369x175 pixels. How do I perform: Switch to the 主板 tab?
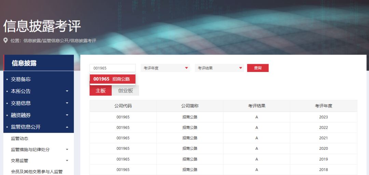coord(100,90)
